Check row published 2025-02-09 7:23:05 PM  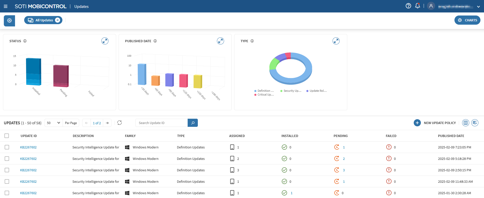(x=7, y=147)
